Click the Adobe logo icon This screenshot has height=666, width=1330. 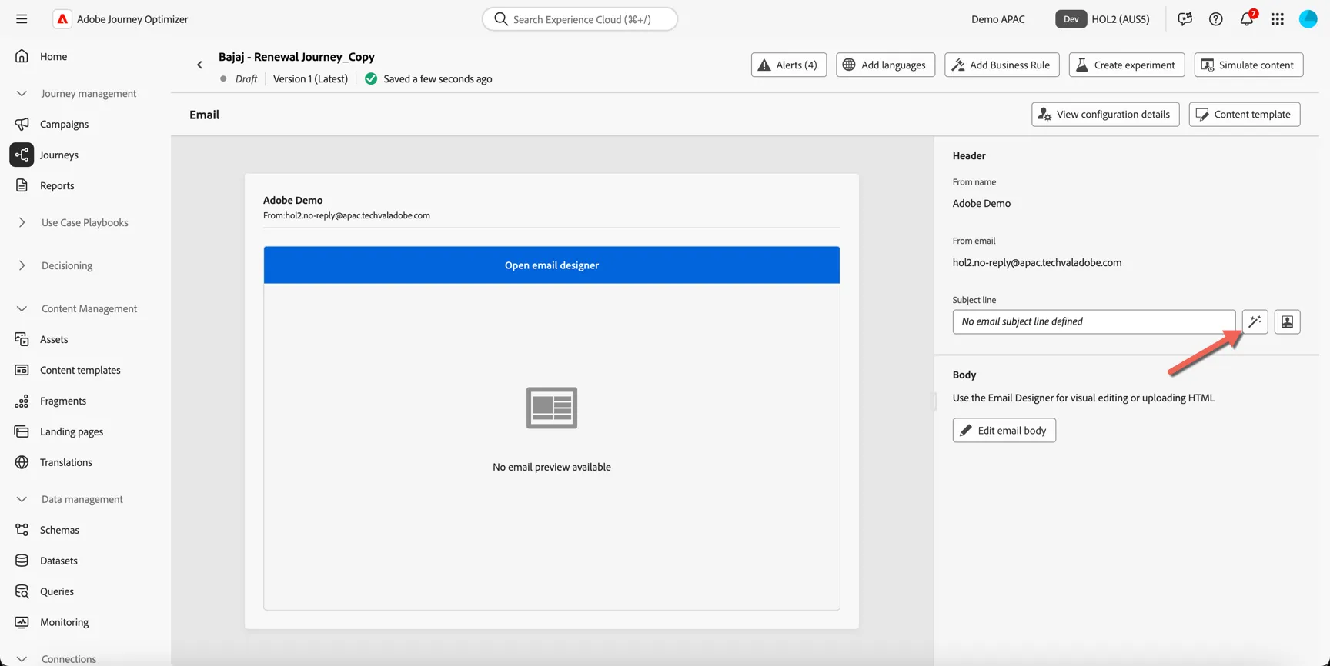click(62, 19)
